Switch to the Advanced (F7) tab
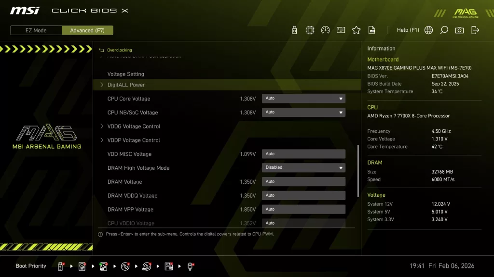494x277 pixels. (87, 30)
